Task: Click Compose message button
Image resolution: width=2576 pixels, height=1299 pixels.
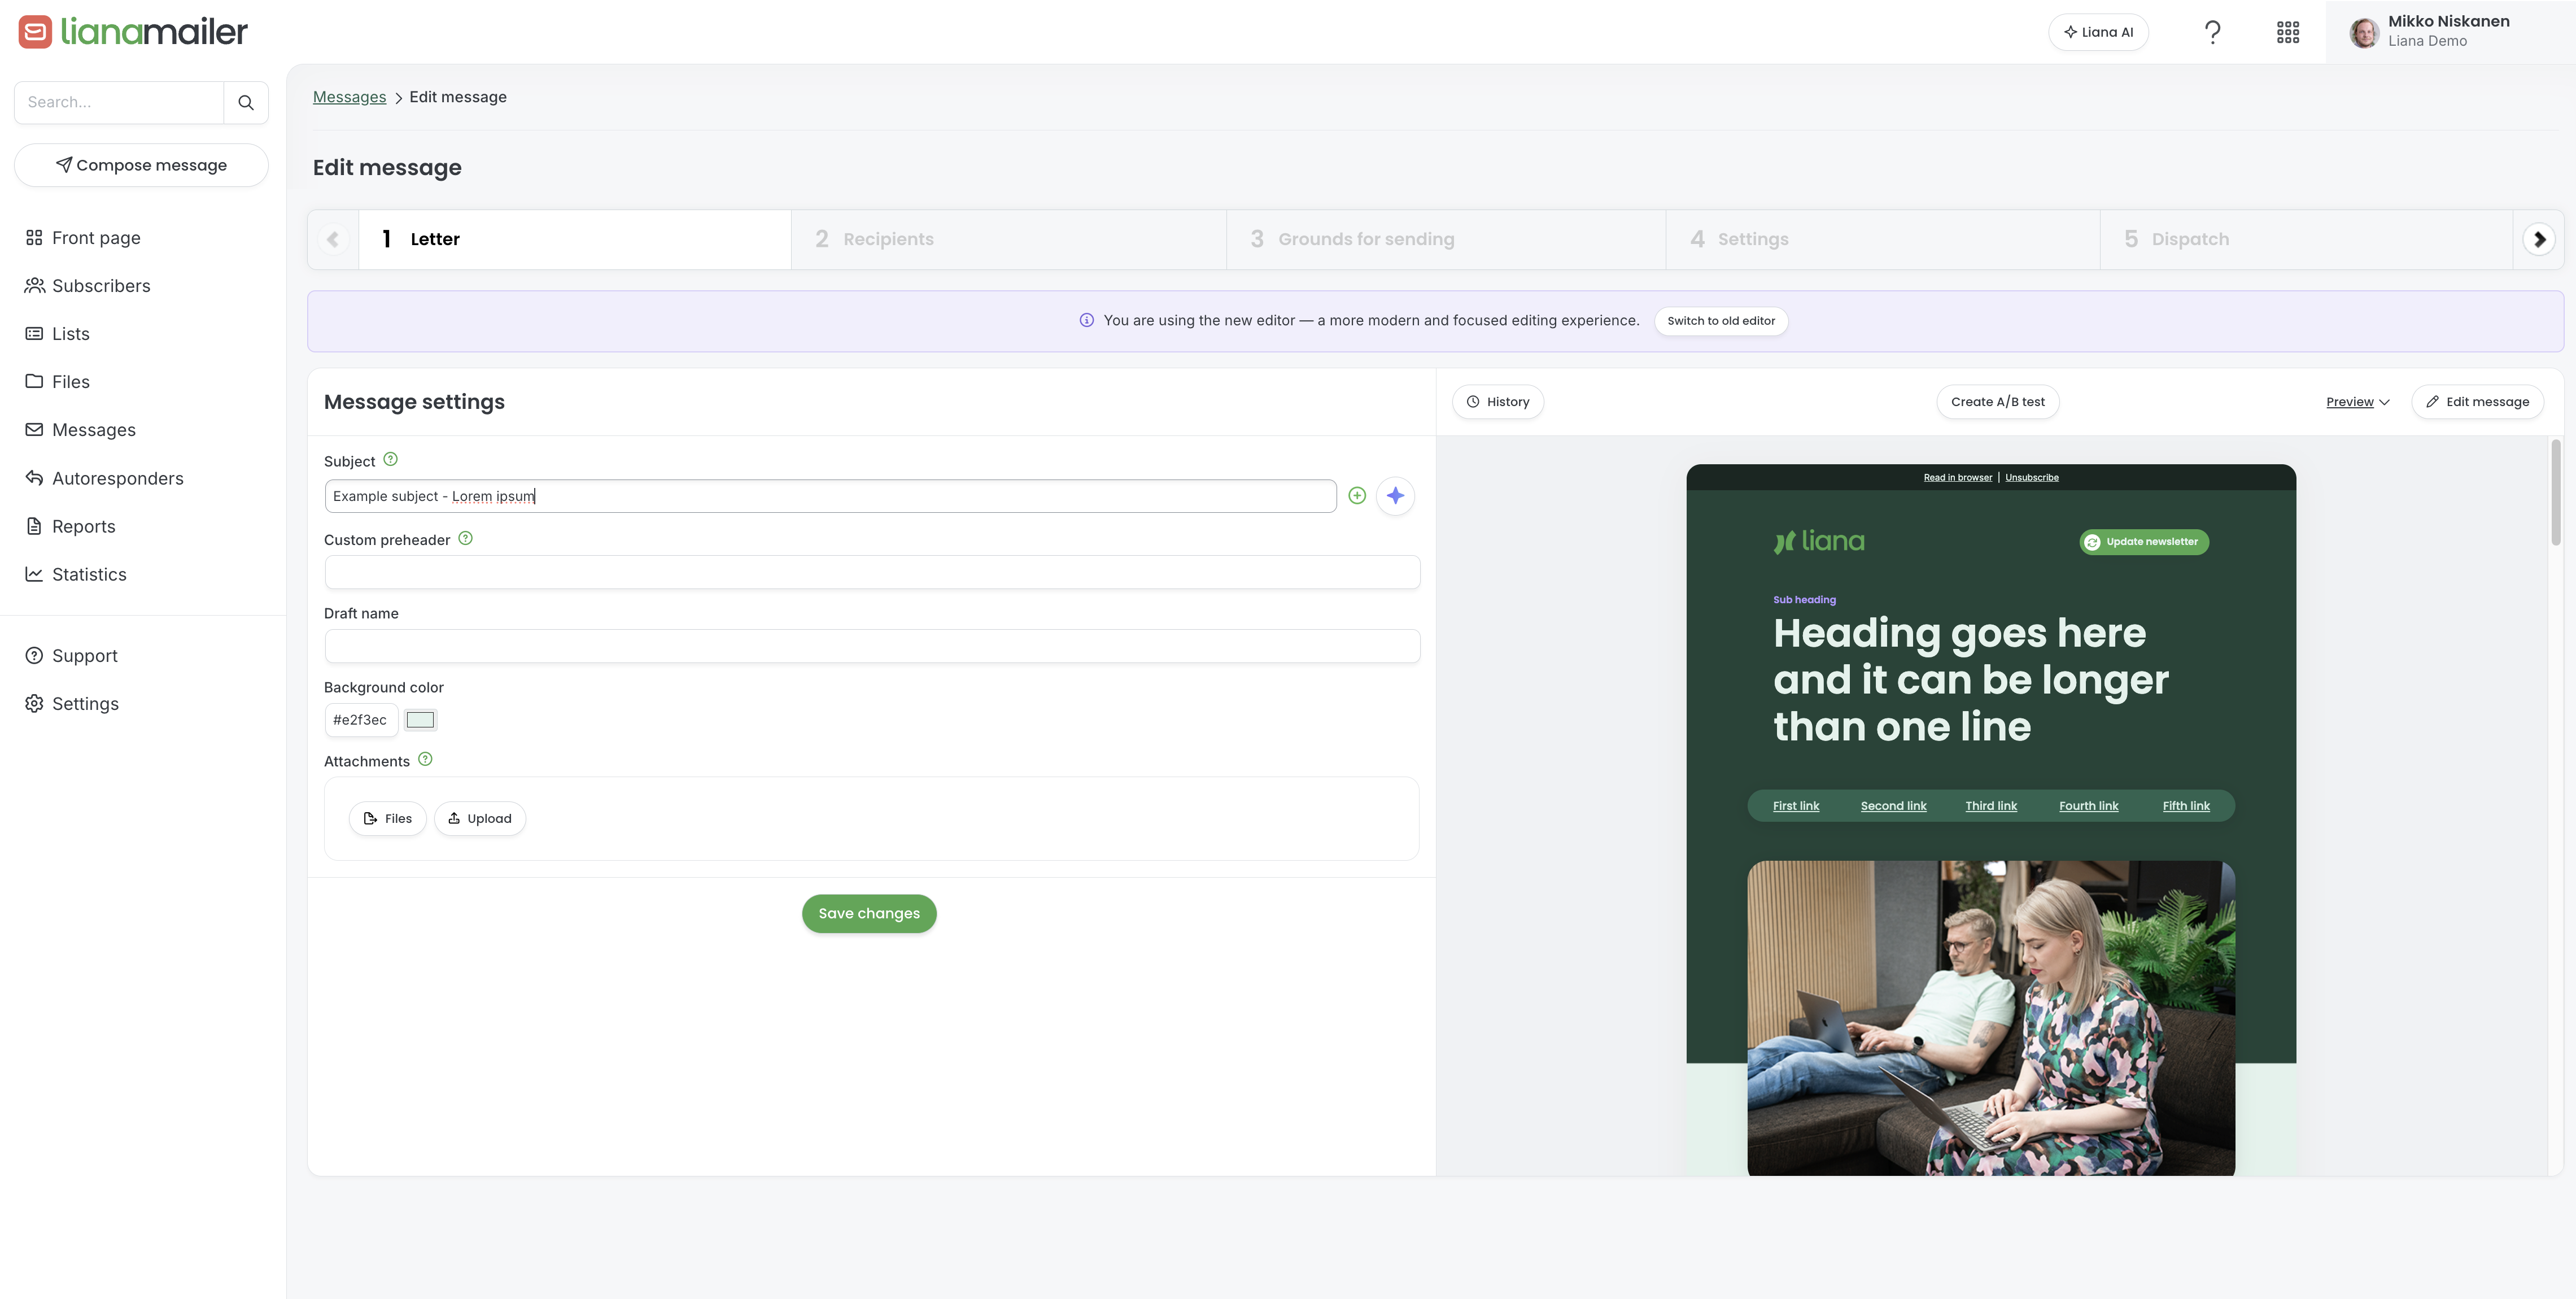Action: click(141, 165)
